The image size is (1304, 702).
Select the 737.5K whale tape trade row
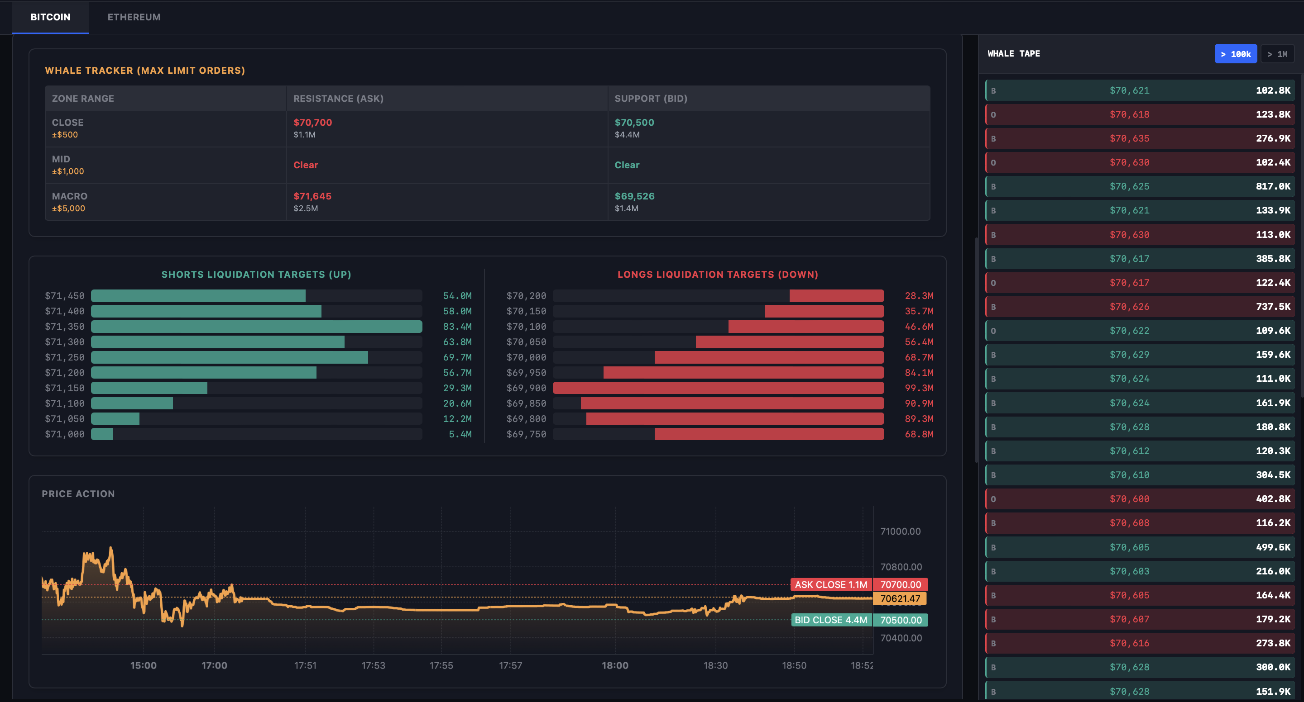(x=1140, y=307)
